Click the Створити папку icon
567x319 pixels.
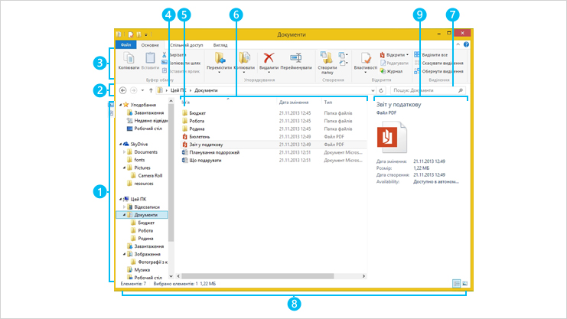[x=327, y=57]
